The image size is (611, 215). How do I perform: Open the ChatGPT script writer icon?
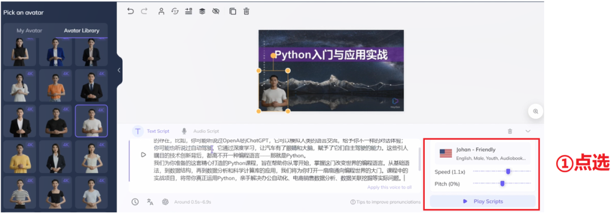[165, 202]
